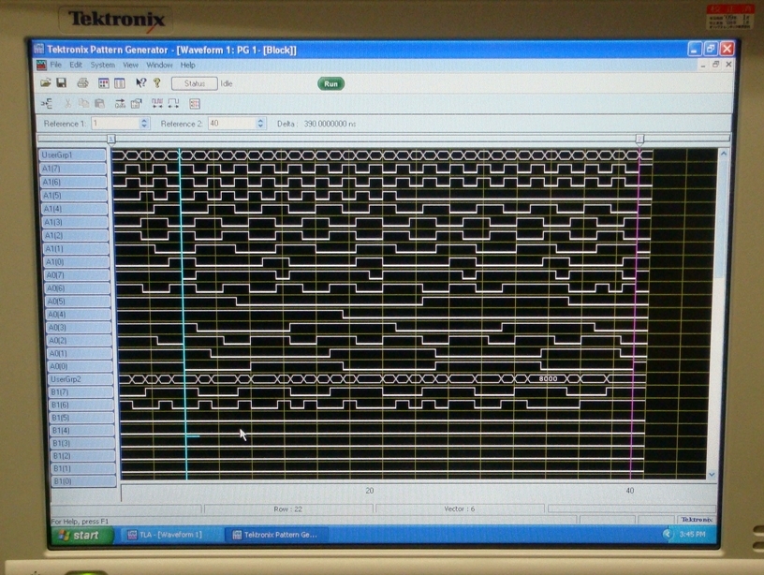Click the Vector : 6 status bar entry
Image resolution: width=764 pixels, height=575 pixels.
coord(460,509)
